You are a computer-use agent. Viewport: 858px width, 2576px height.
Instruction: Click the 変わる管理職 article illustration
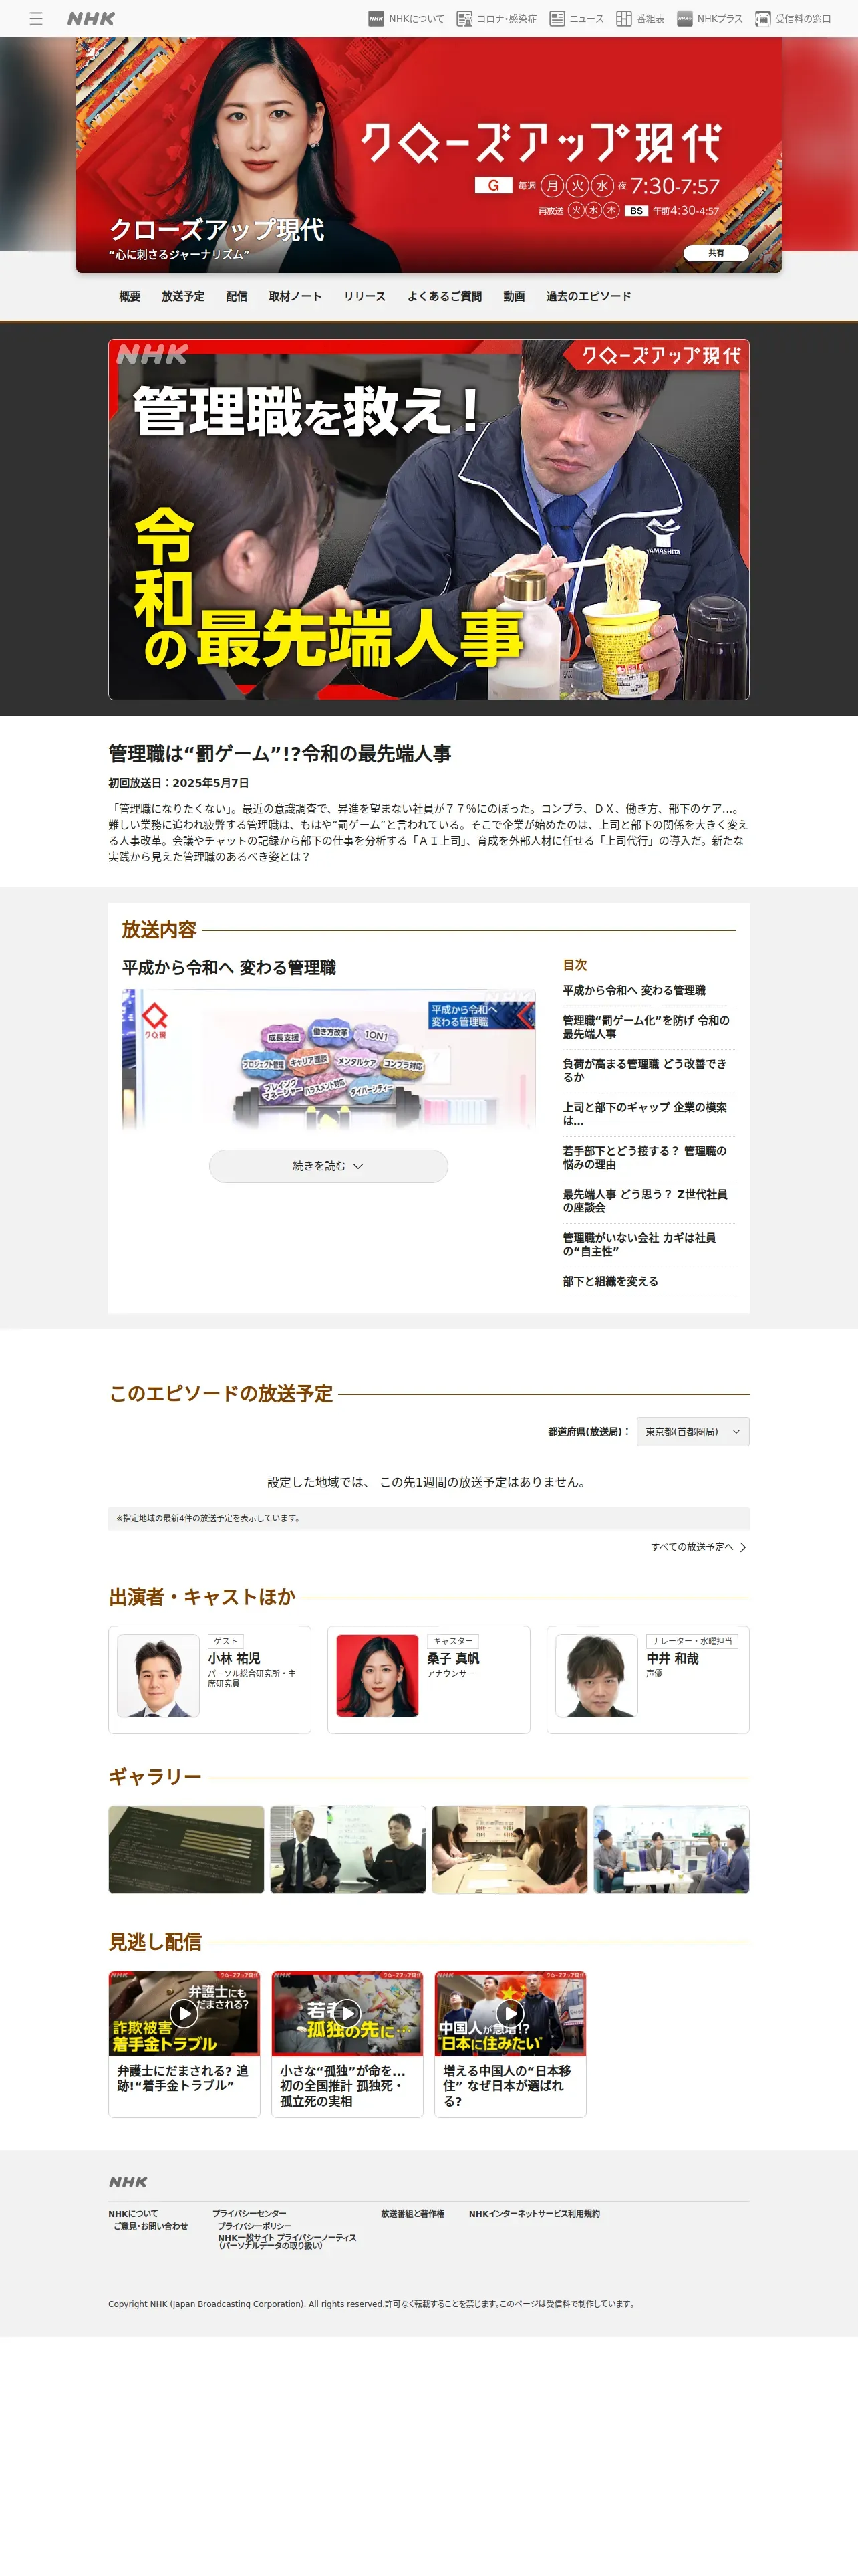pyautogui.click(x=329, y=1060)
